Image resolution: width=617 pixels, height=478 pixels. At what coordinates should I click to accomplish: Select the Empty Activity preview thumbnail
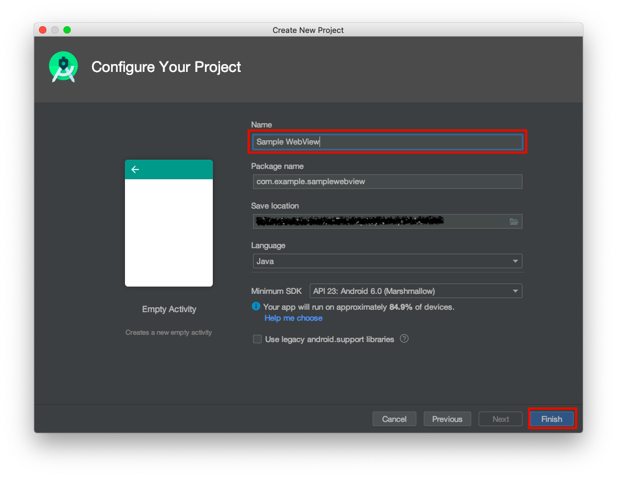pos(169,223)
